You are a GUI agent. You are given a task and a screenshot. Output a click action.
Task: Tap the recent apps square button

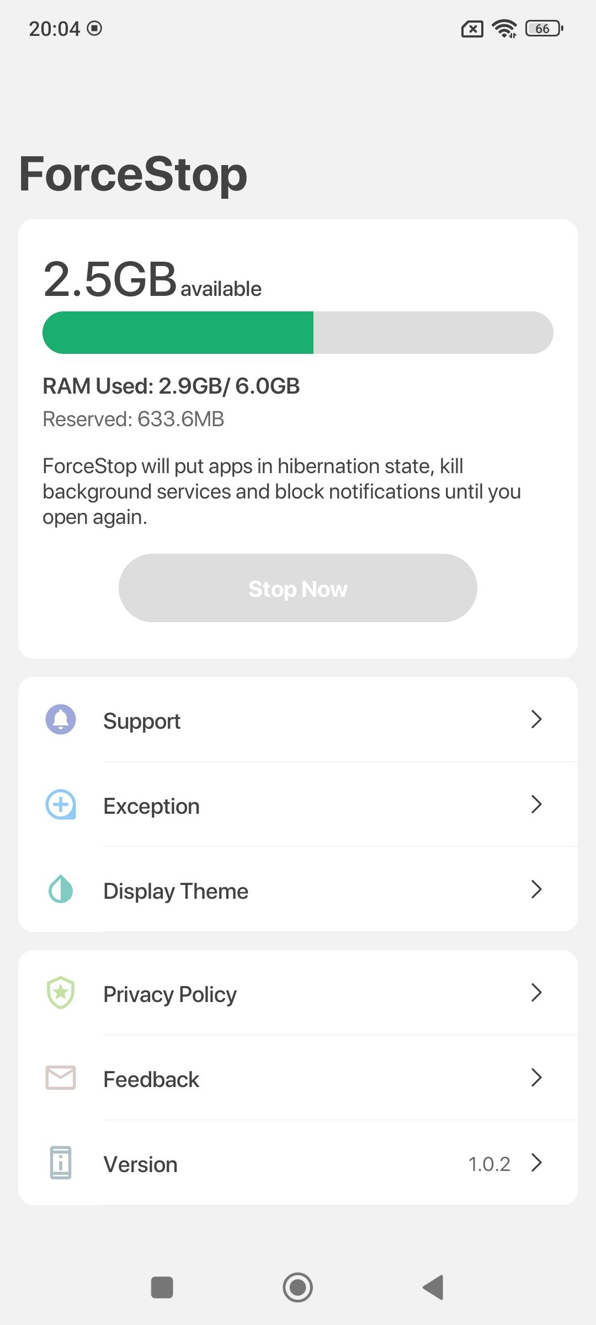pyautogui.click(x=162, y=1287)
